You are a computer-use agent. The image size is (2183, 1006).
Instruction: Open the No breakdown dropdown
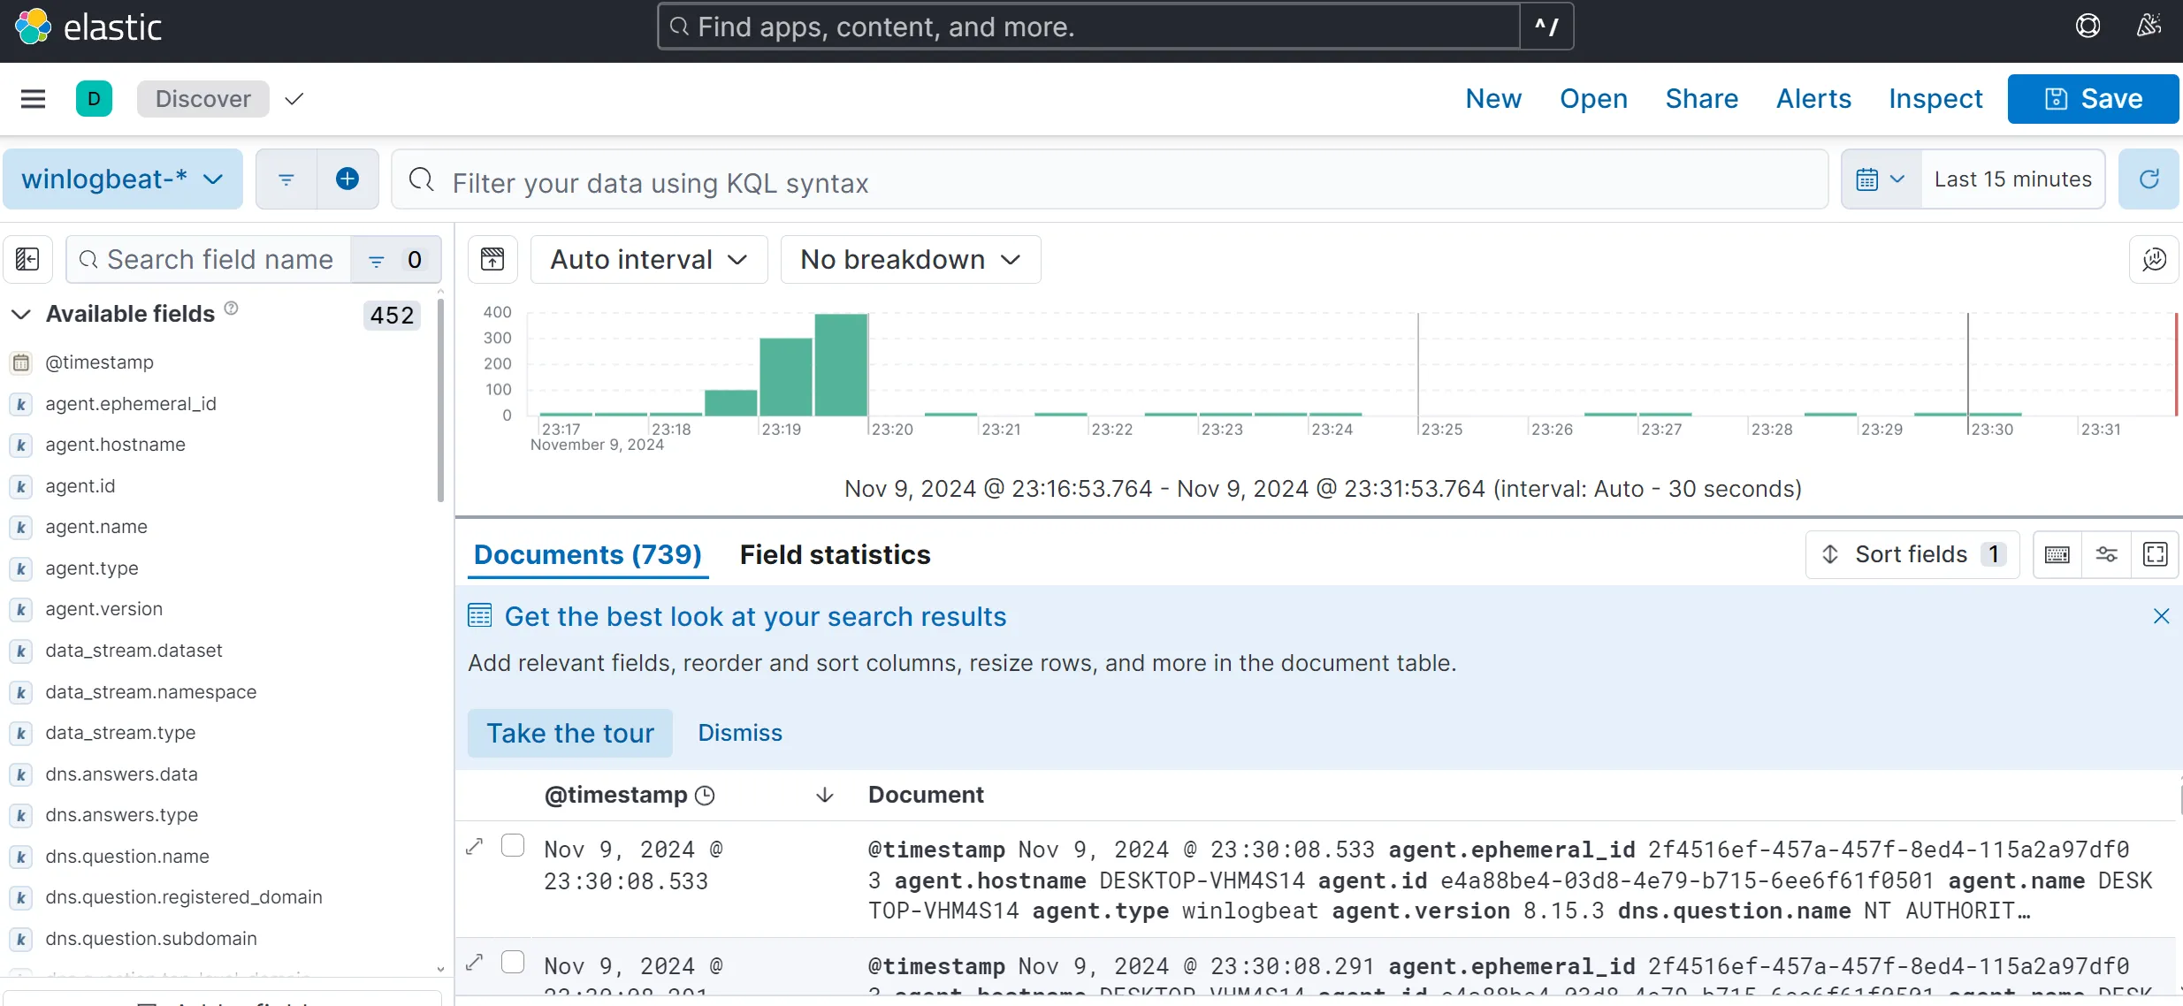pyautogui.click(x=910, y=259)
